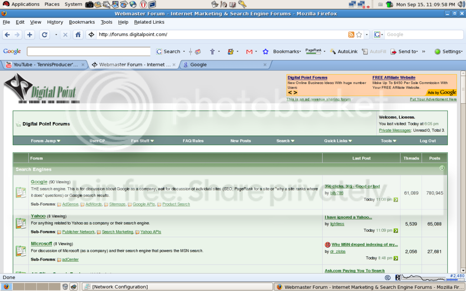
Task: Open the Fun Stuff dropdown menu
Action: (x=142, y=141)
